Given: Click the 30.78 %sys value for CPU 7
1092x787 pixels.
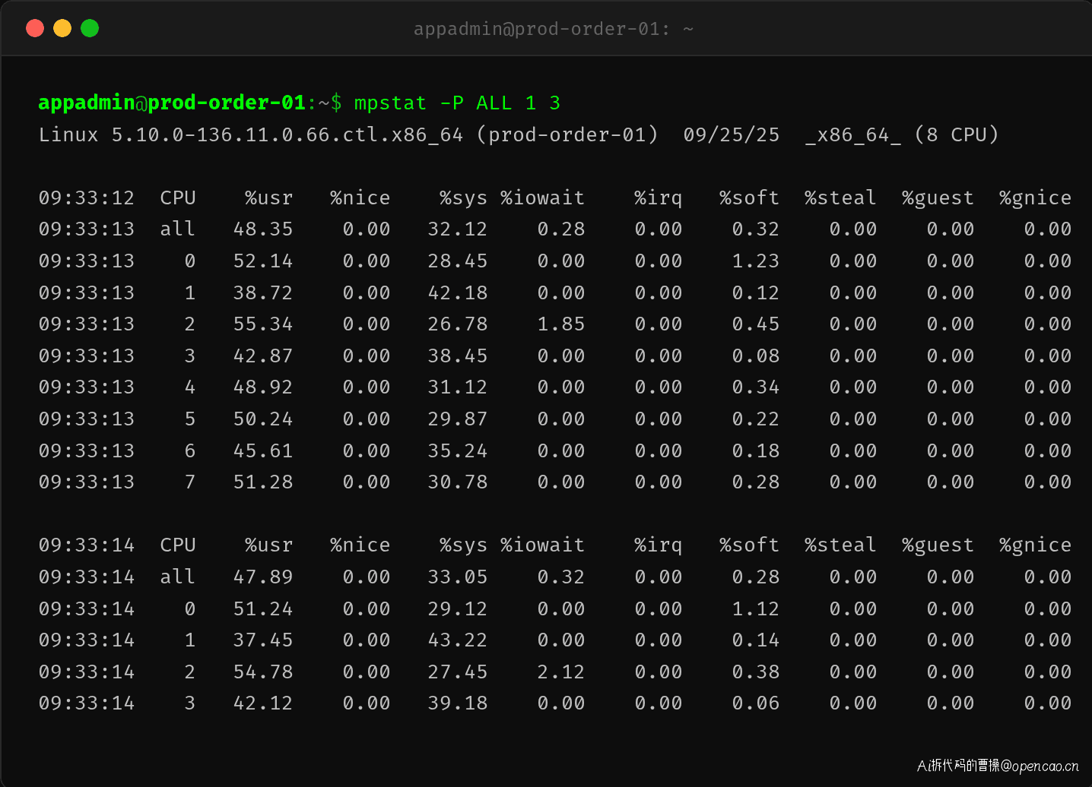Looking at the screenshot, I should point(457,482).
